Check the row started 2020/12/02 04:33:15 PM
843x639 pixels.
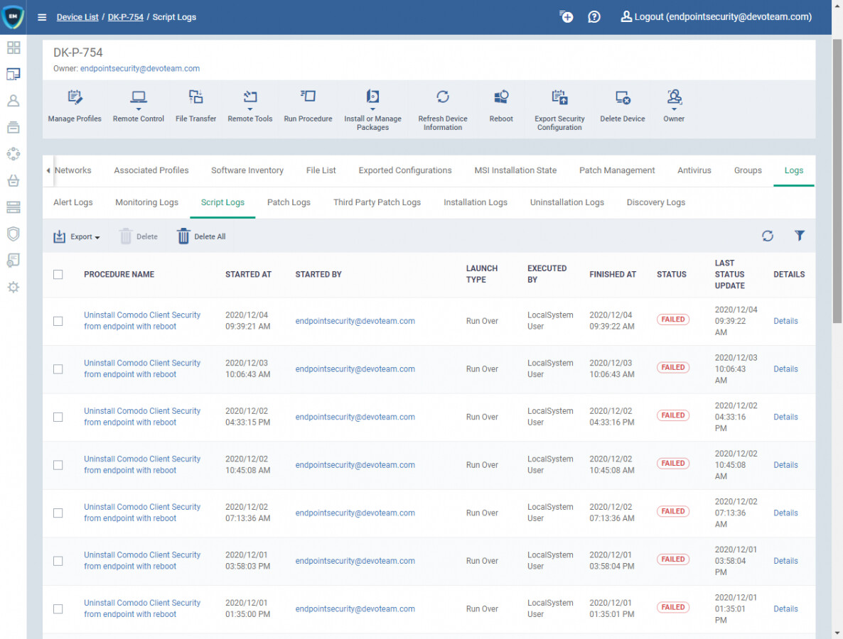pos(58,417)
